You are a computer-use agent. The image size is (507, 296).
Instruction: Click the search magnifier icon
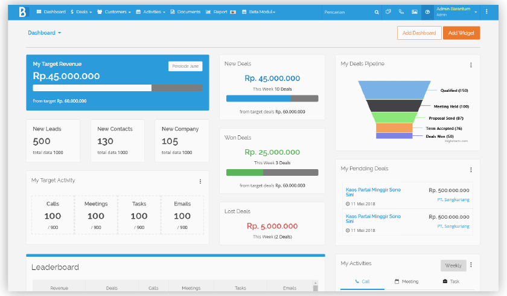click(377, 12)
